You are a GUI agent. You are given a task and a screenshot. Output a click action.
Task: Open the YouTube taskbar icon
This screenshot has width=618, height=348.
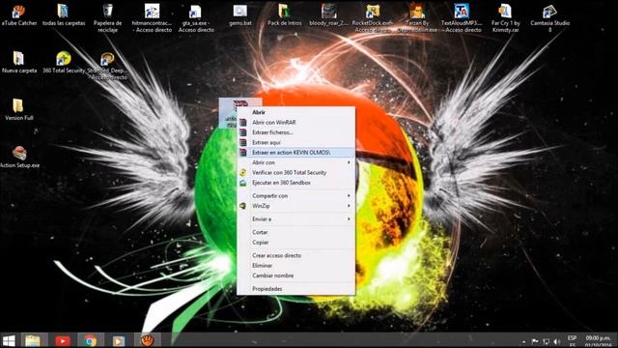pos(63,340)
